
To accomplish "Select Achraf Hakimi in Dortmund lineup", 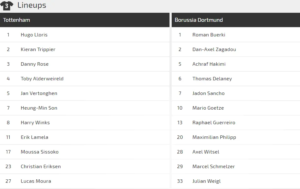I will point(209,64).
